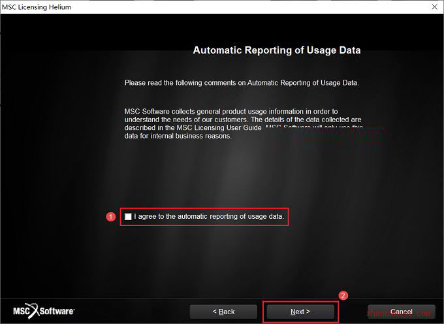Click the Next > button
Image resolution: width=444 pixels, height=324 pixels.
(x=300, y=312)
